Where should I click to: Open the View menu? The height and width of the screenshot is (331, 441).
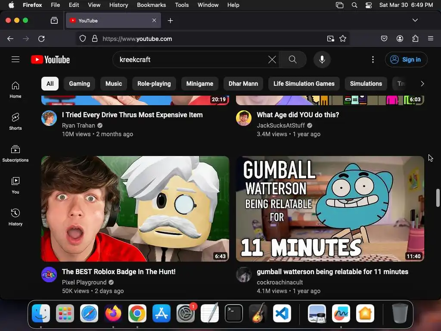(94, 5)
